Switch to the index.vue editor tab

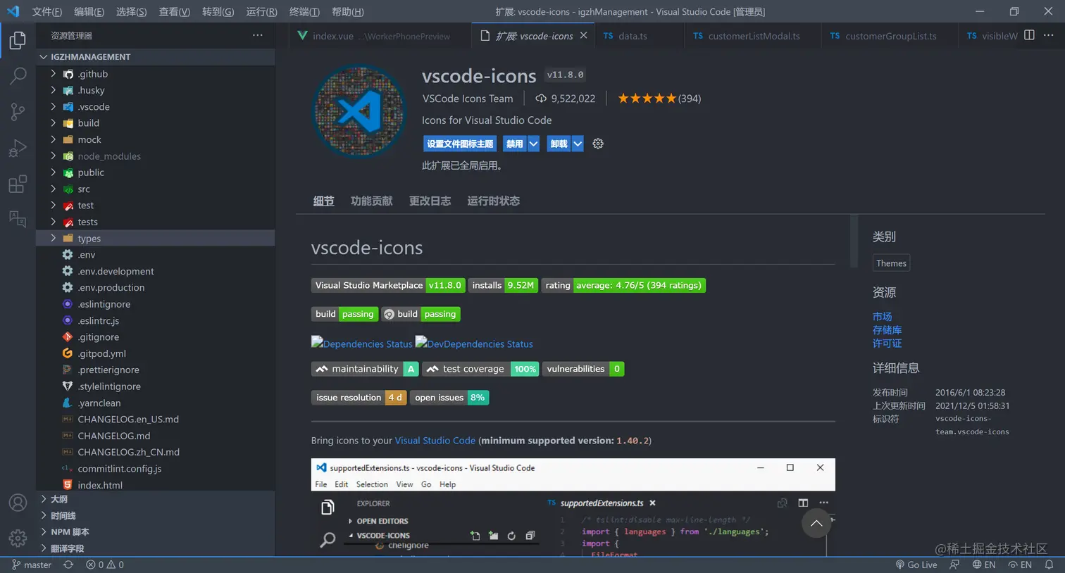pyautogui.click(x=380, y=36)
